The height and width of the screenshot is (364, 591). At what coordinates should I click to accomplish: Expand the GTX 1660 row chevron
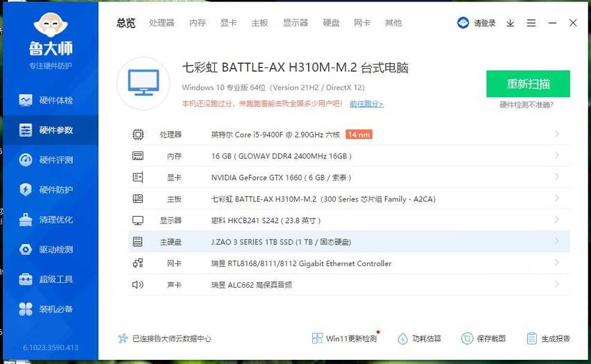coord(557,177)
